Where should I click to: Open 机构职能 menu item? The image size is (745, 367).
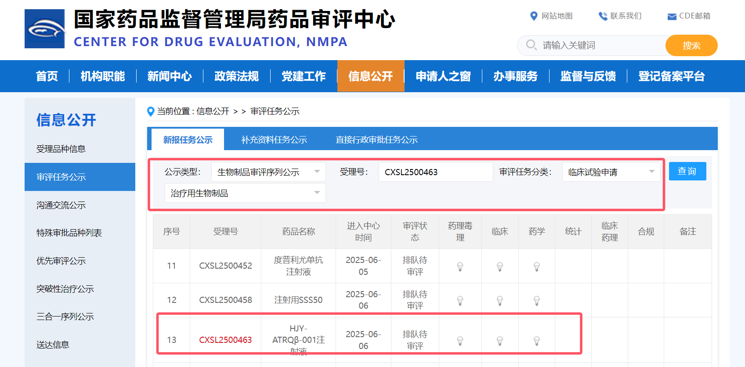[103, 76]
